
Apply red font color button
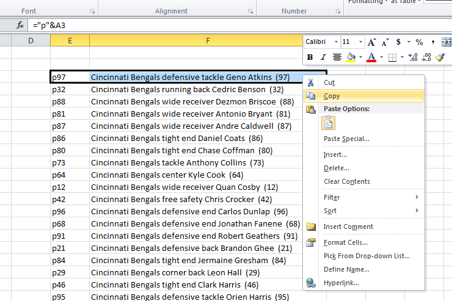(x=371, y=57)
